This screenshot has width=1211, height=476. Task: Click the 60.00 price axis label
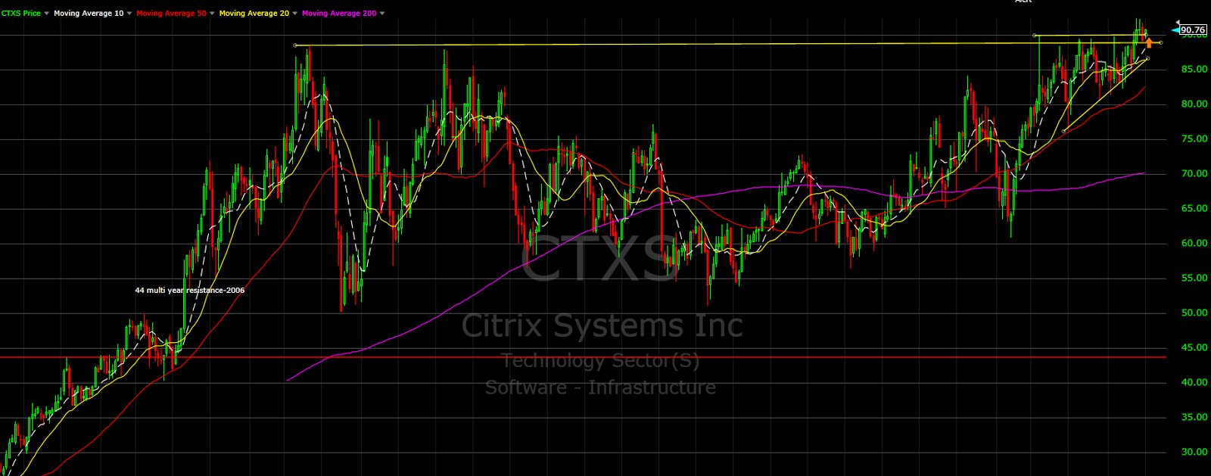point(1194,244)
